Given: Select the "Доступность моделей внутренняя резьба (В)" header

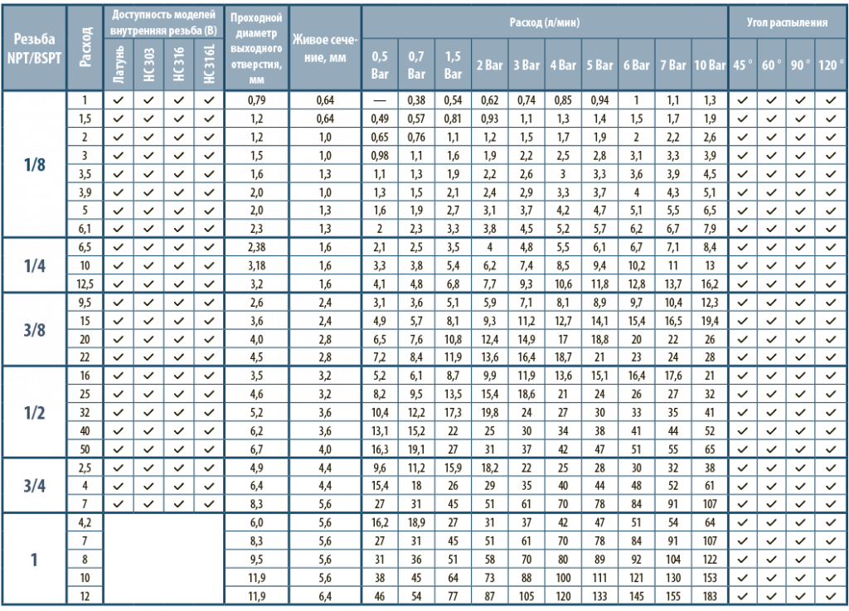Looking at the screenshot, I should coord(163,22).
